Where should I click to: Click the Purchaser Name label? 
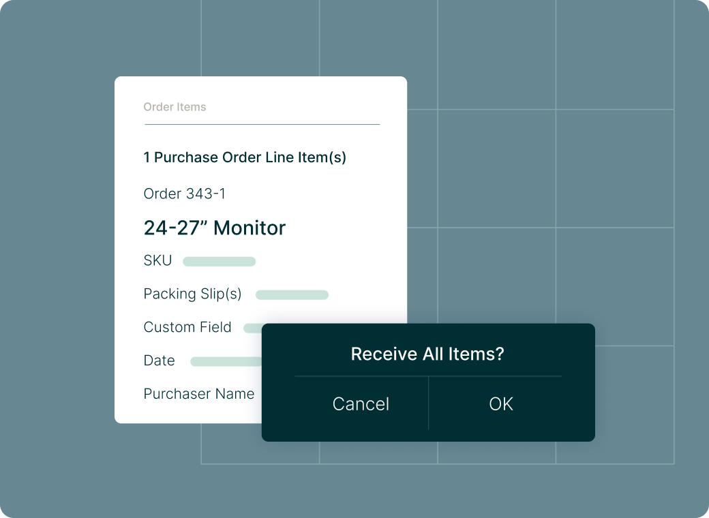(x=199, y=394)
